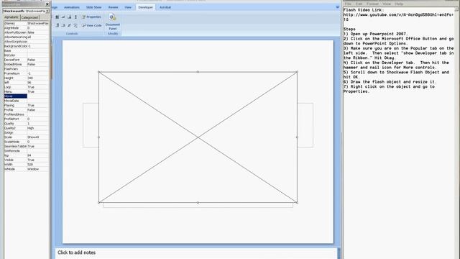Select the Developer ribbon tab
This screenshot has width=460, height=259.
tap(145, 7)
